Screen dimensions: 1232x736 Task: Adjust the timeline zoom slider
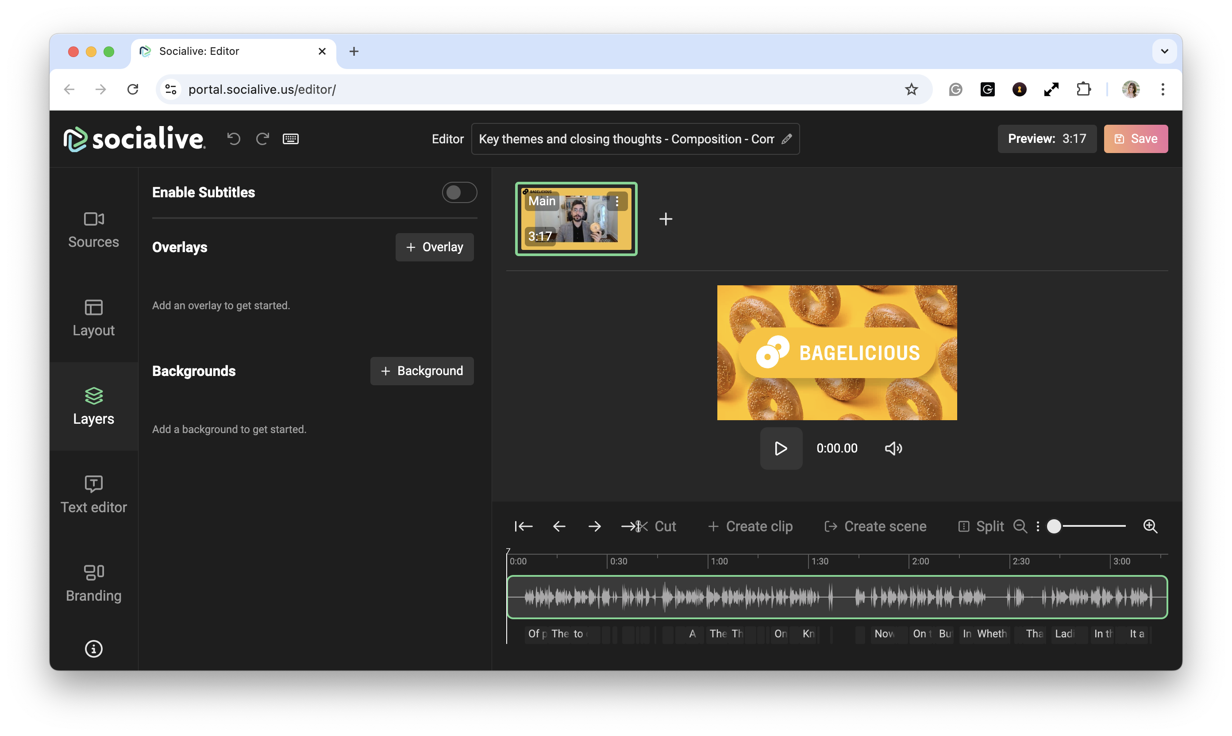1054,526
